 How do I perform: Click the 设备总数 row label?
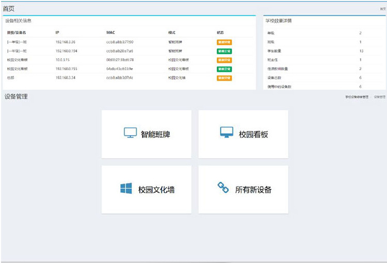(x=274, y=77)
